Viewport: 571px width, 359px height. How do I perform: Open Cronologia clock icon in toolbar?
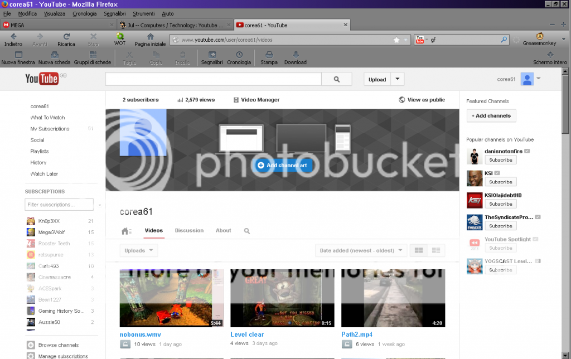[239, 55]
